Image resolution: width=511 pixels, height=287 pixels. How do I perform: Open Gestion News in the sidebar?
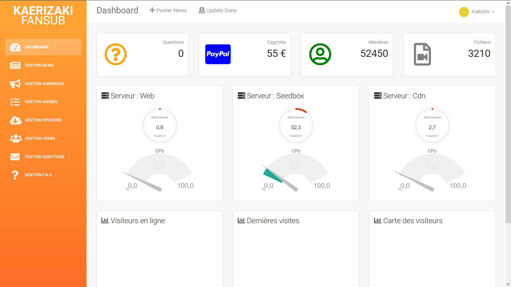click(39, 65)
